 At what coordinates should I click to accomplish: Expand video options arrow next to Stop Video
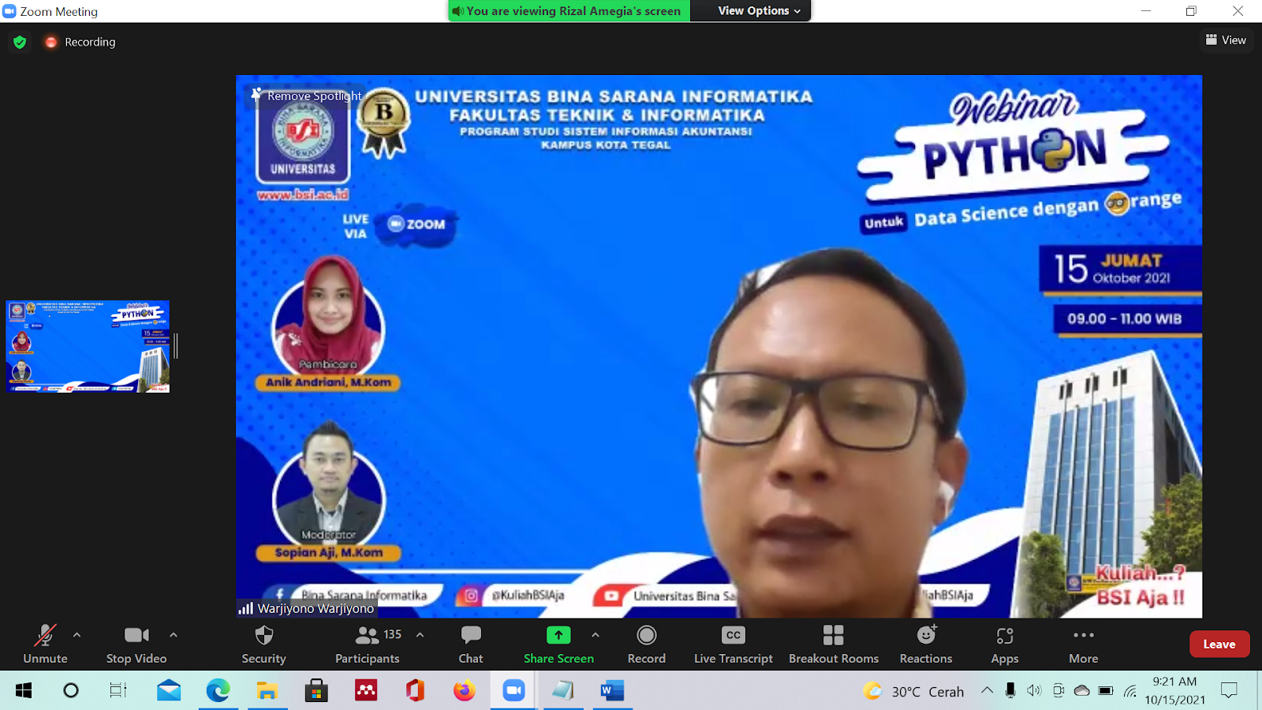click(174, 634)
